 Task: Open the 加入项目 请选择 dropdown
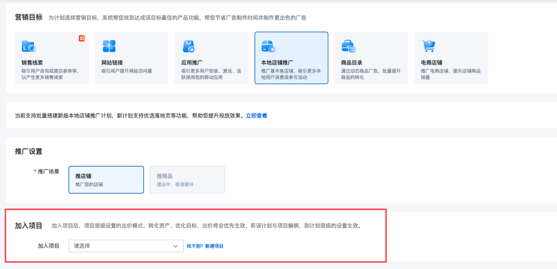point(125,246)
